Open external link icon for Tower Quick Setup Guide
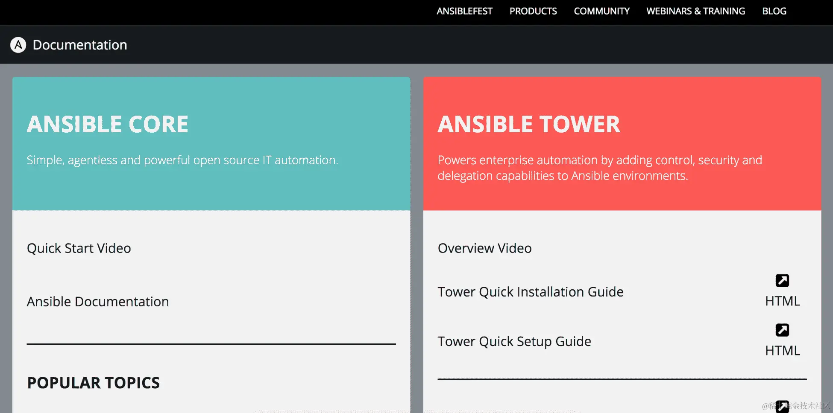Viewport: 833px width, 413px height. click(782, 330)
